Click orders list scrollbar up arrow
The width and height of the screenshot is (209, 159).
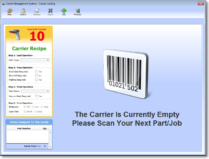pos(50,132)
